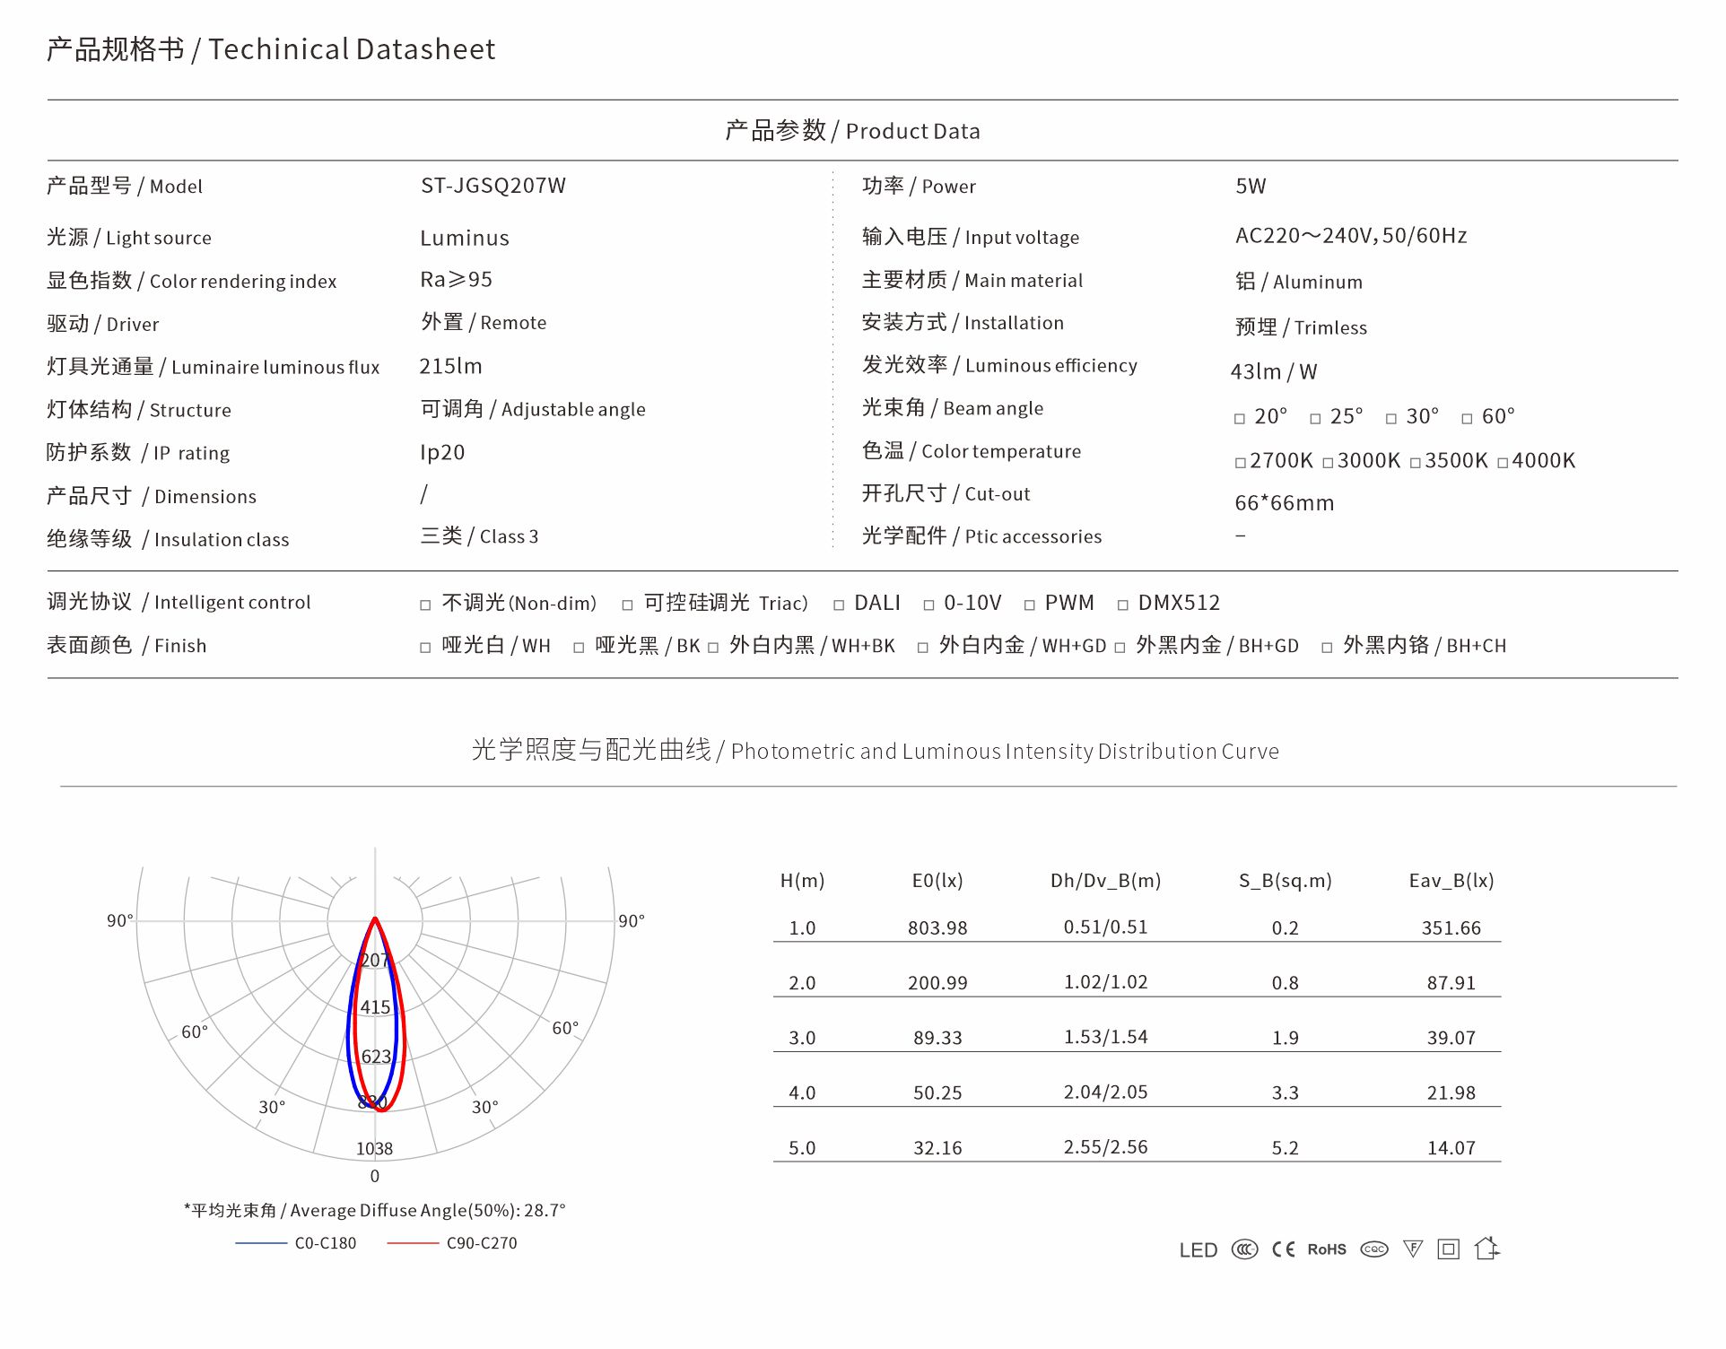Image resolution: width=1726 pixels, height=1349 pixels.
Task: Check the DMX512 control option
Action: (x=1122, y=605)
